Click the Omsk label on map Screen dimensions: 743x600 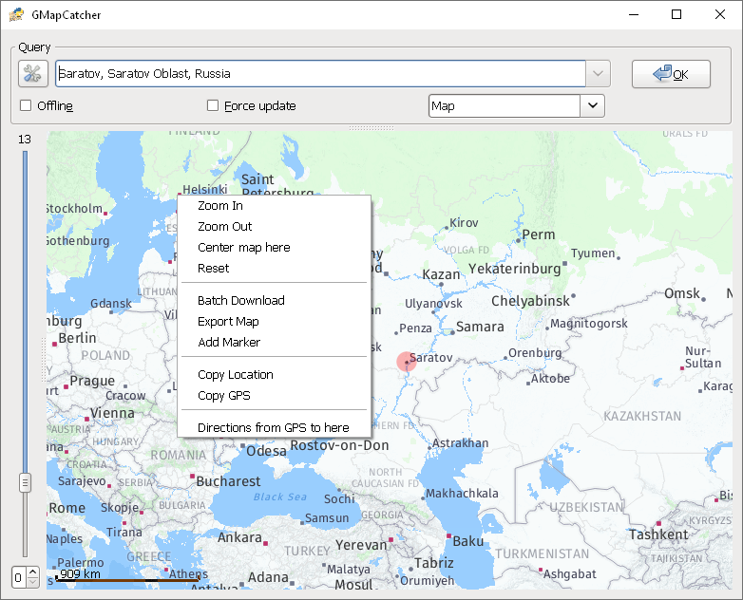(x=682, y=293)
